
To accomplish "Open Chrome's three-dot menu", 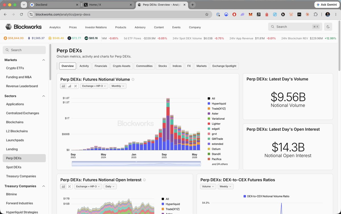I will [336, 14].
